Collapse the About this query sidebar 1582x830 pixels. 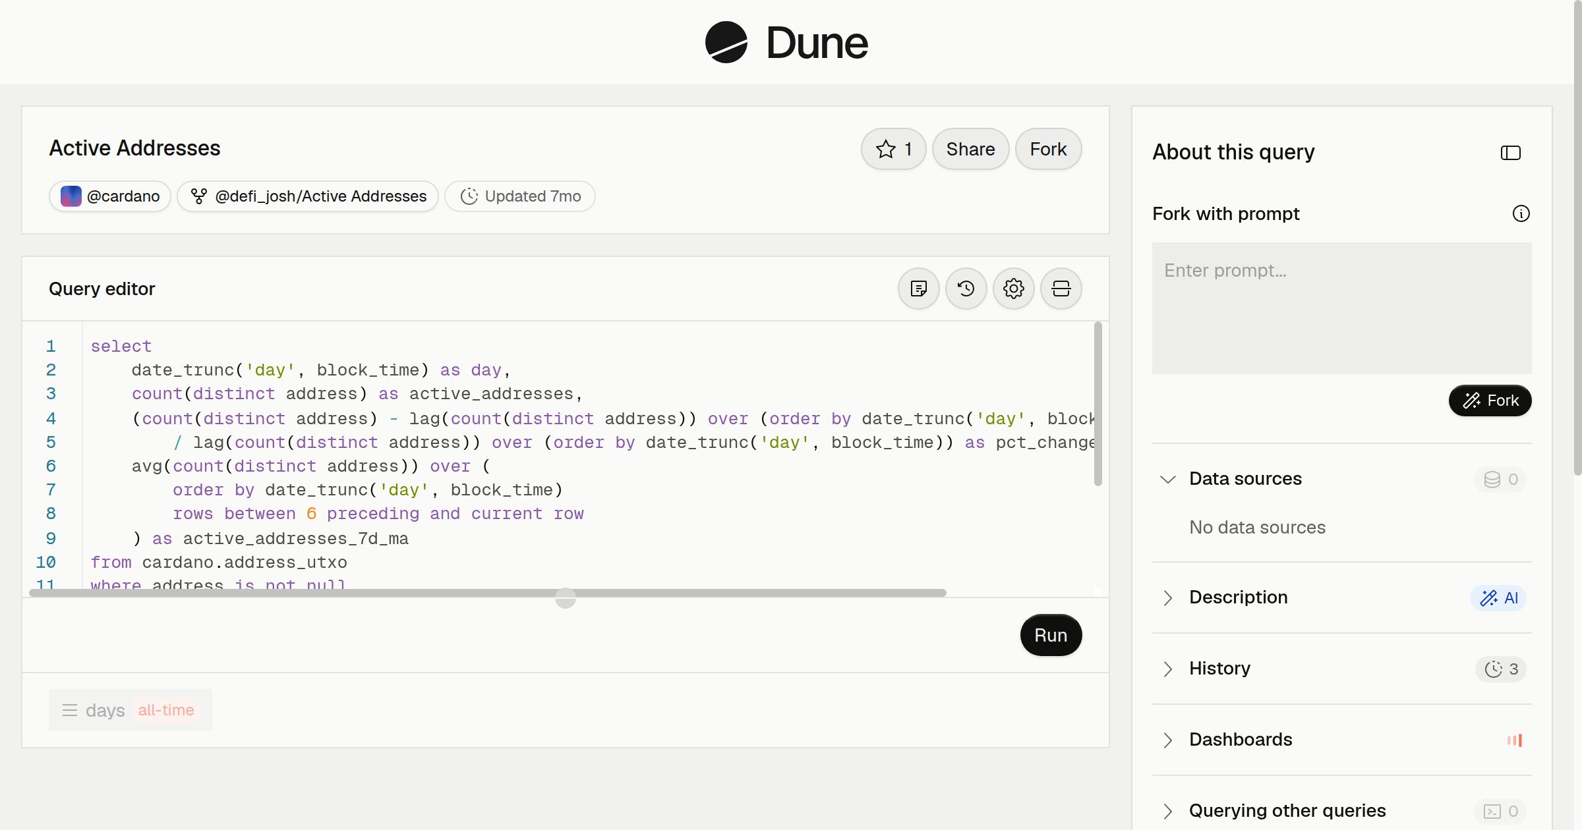[x=1511, y=153]
